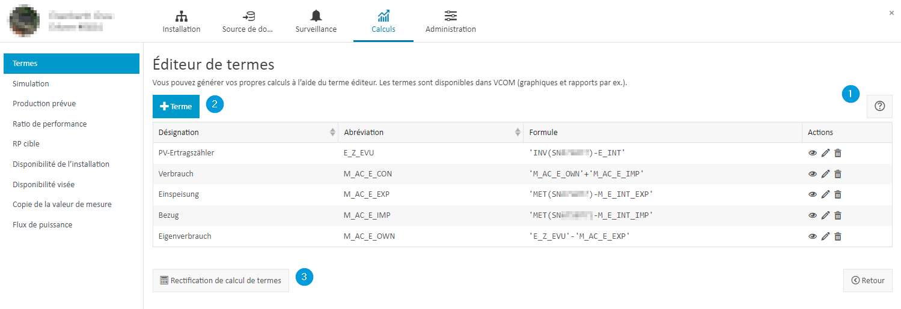The image size is (901, 309).
Task: Click the eye icon for Eigenverbrauch
Action: tap(813, 236)
